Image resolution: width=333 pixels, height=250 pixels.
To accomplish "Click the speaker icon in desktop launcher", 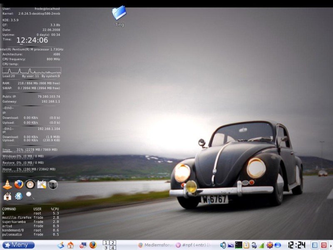I will coord(30,185).
